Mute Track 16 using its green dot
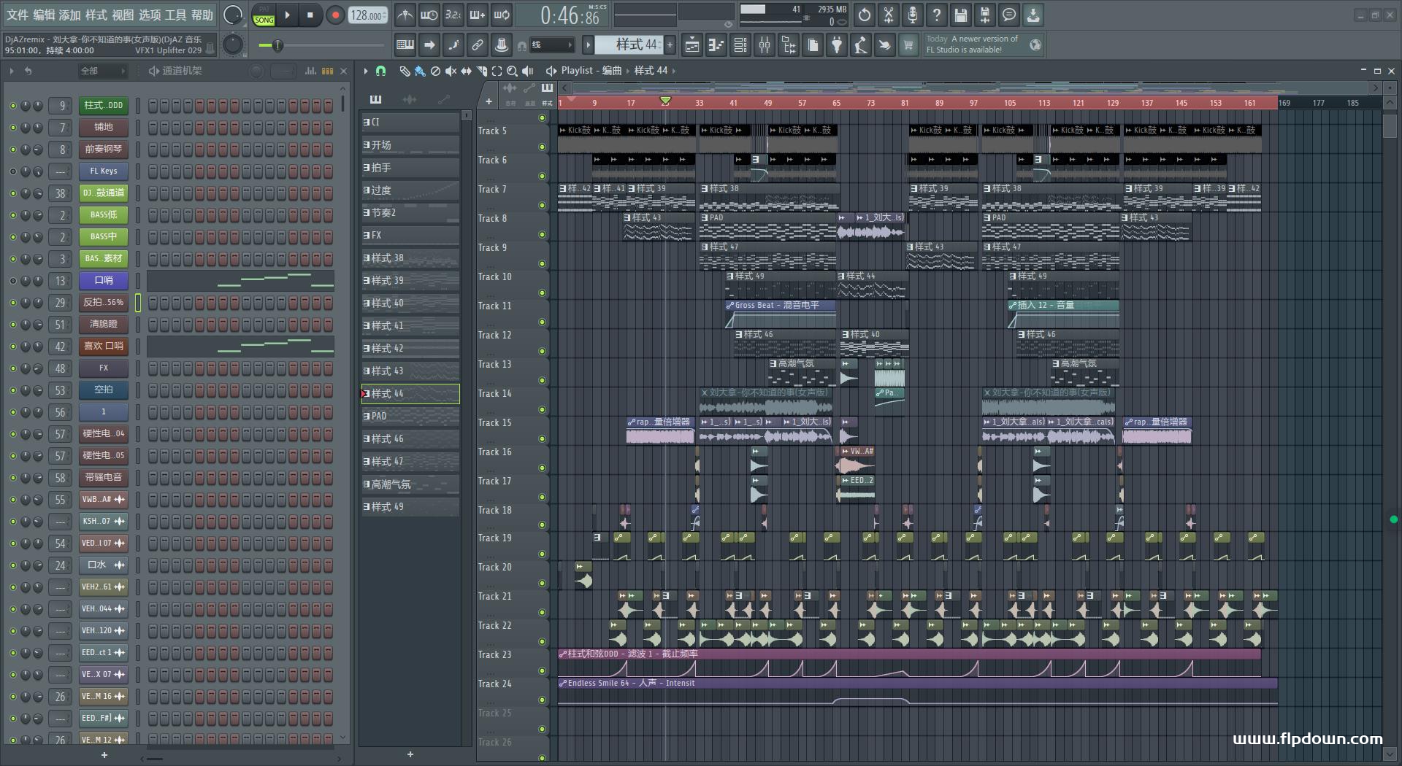Image resolution: width=1402 pixels, height=766 pixels. [x=542, y=468]
